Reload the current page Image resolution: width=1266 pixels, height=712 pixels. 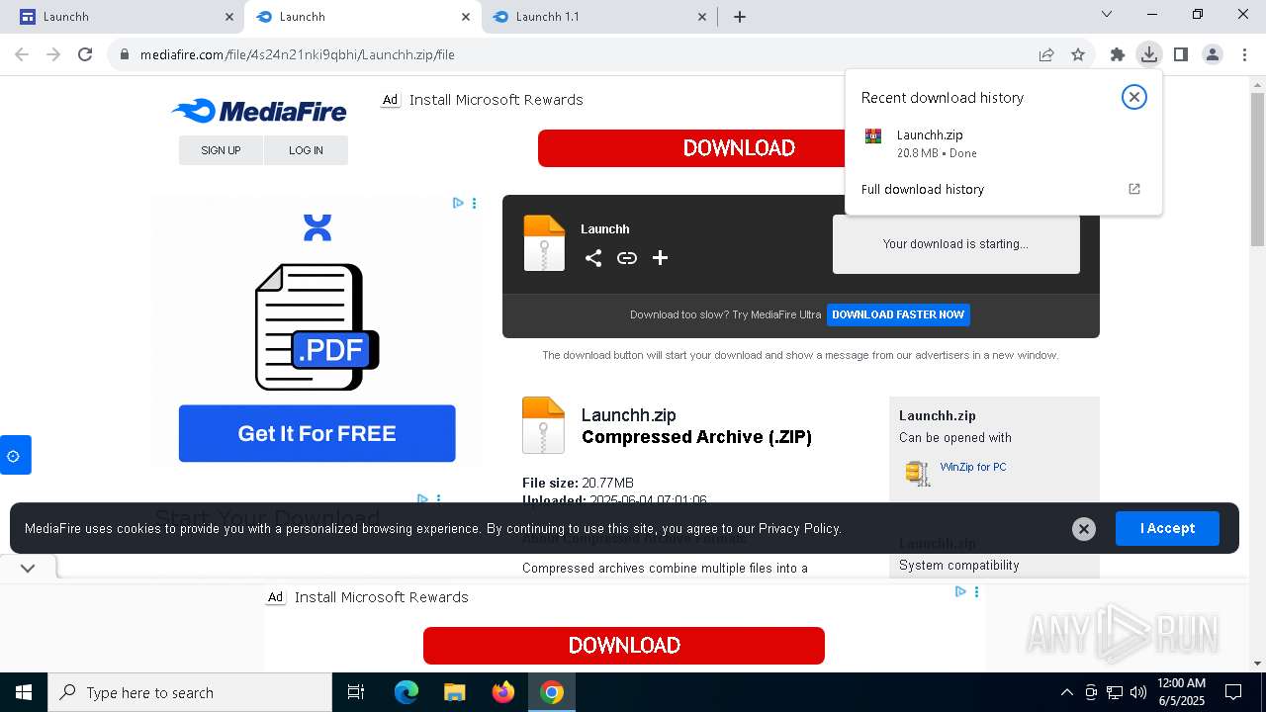(85, 54)
